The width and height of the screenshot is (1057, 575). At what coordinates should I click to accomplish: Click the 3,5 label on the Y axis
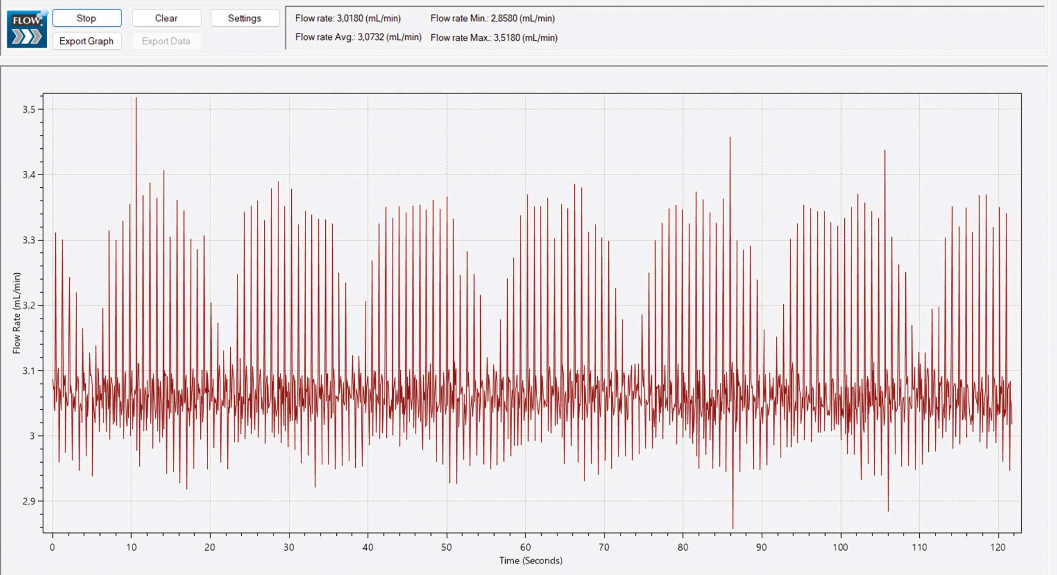pos(29,109)
